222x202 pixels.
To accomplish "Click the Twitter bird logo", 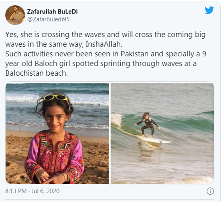I will coord(209,10).
